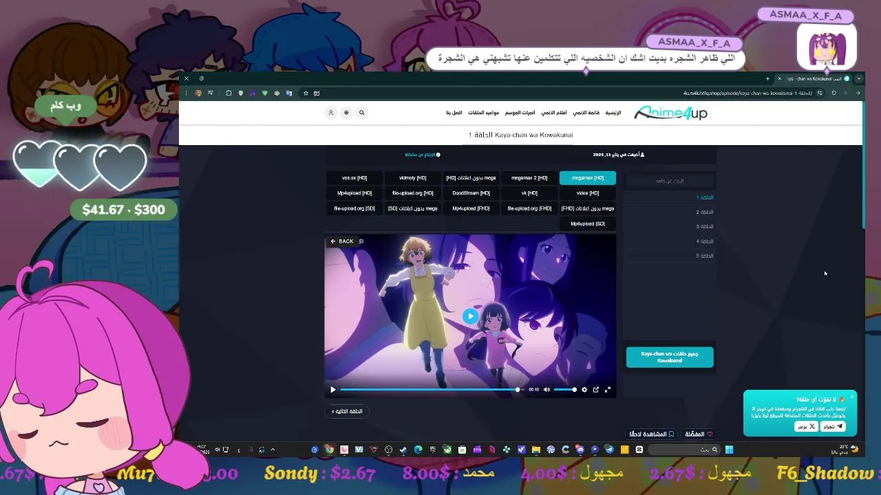
Task: Go to the next episode button
Action: pyautogui.click(x=347, y=412)
